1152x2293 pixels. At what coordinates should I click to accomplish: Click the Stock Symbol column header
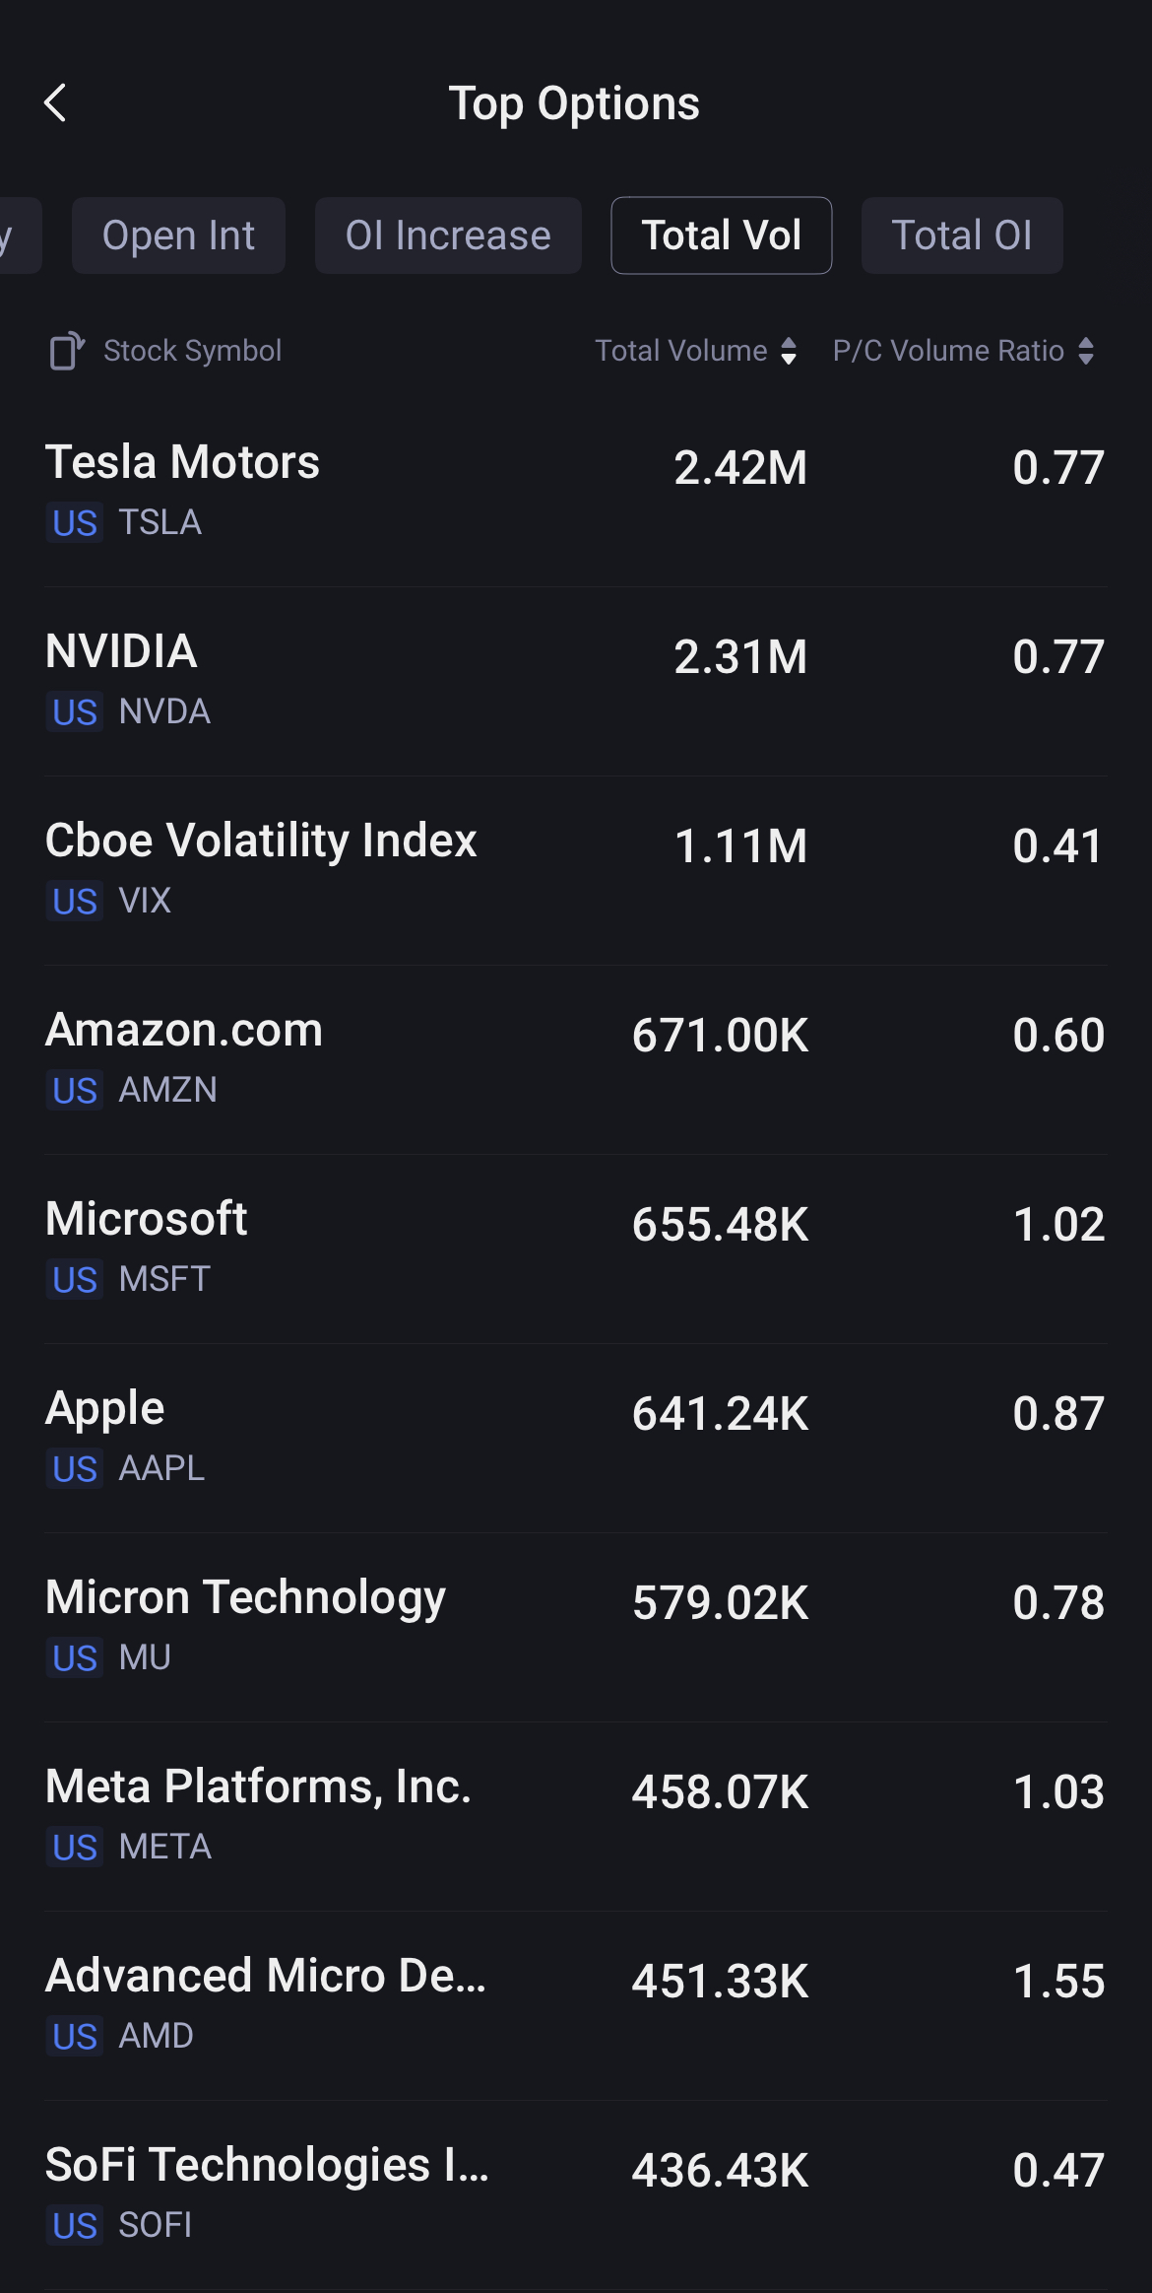(192, 351)
